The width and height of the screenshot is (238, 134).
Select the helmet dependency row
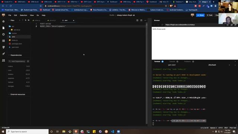19,82
